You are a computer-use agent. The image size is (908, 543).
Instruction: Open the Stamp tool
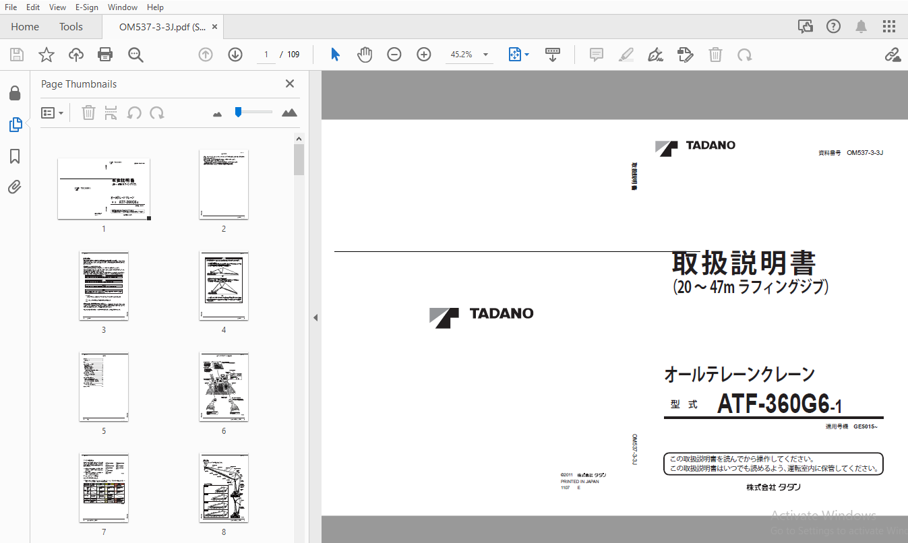686,55
